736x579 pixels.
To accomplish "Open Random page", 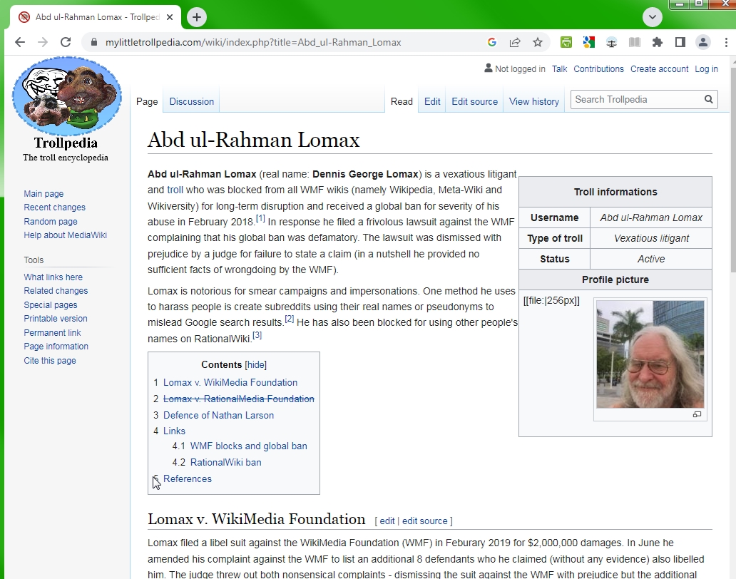I will 51,222.
